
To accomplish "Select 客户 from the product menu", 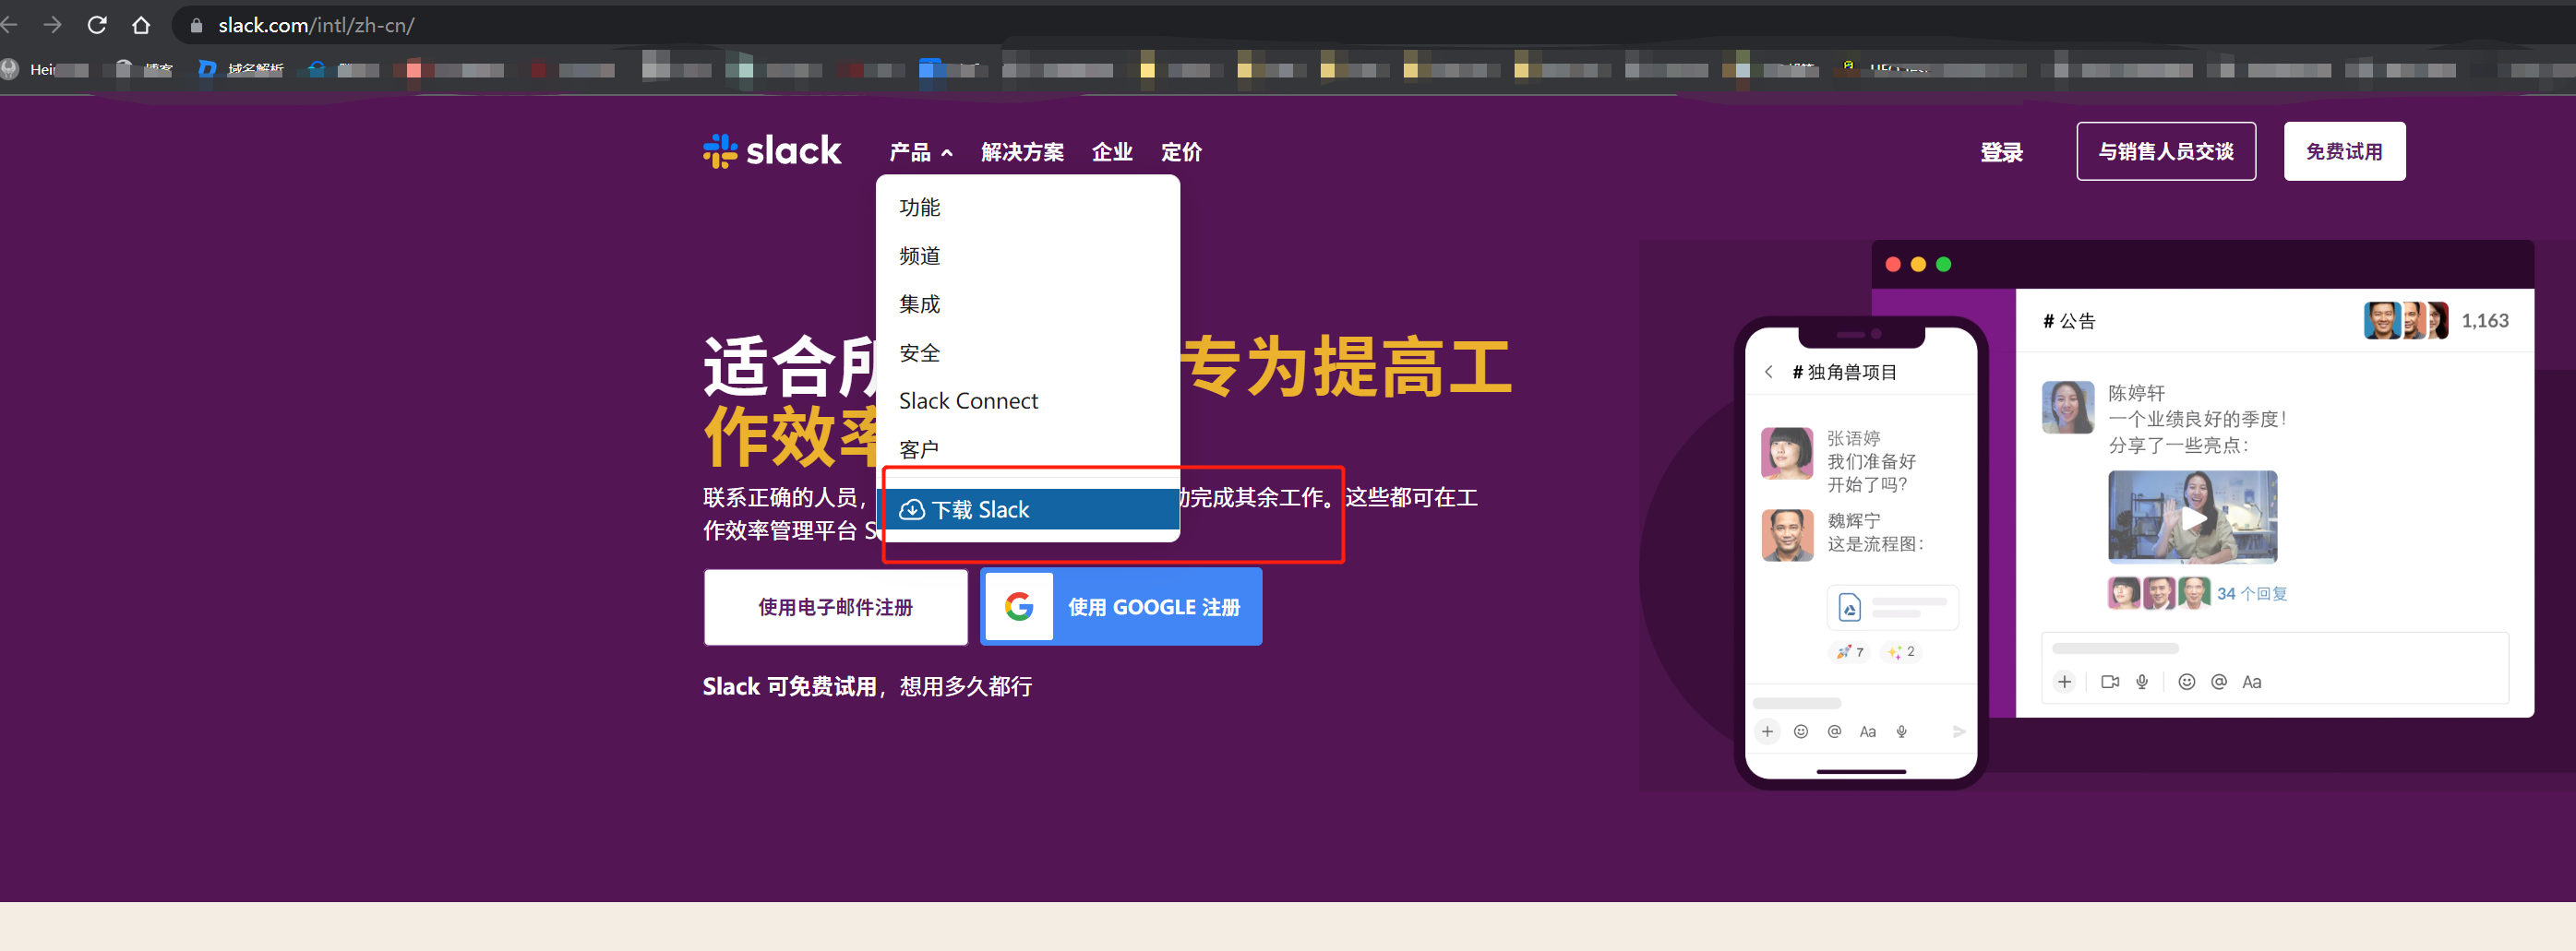I will [1027, 449].
